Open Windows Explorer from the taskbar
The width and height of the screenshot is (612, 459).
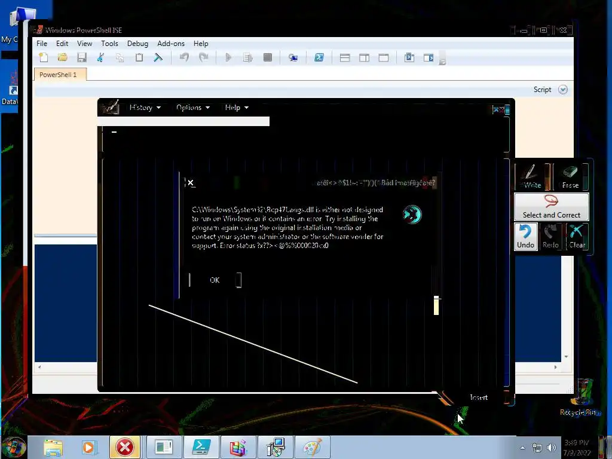pos(53,448)
